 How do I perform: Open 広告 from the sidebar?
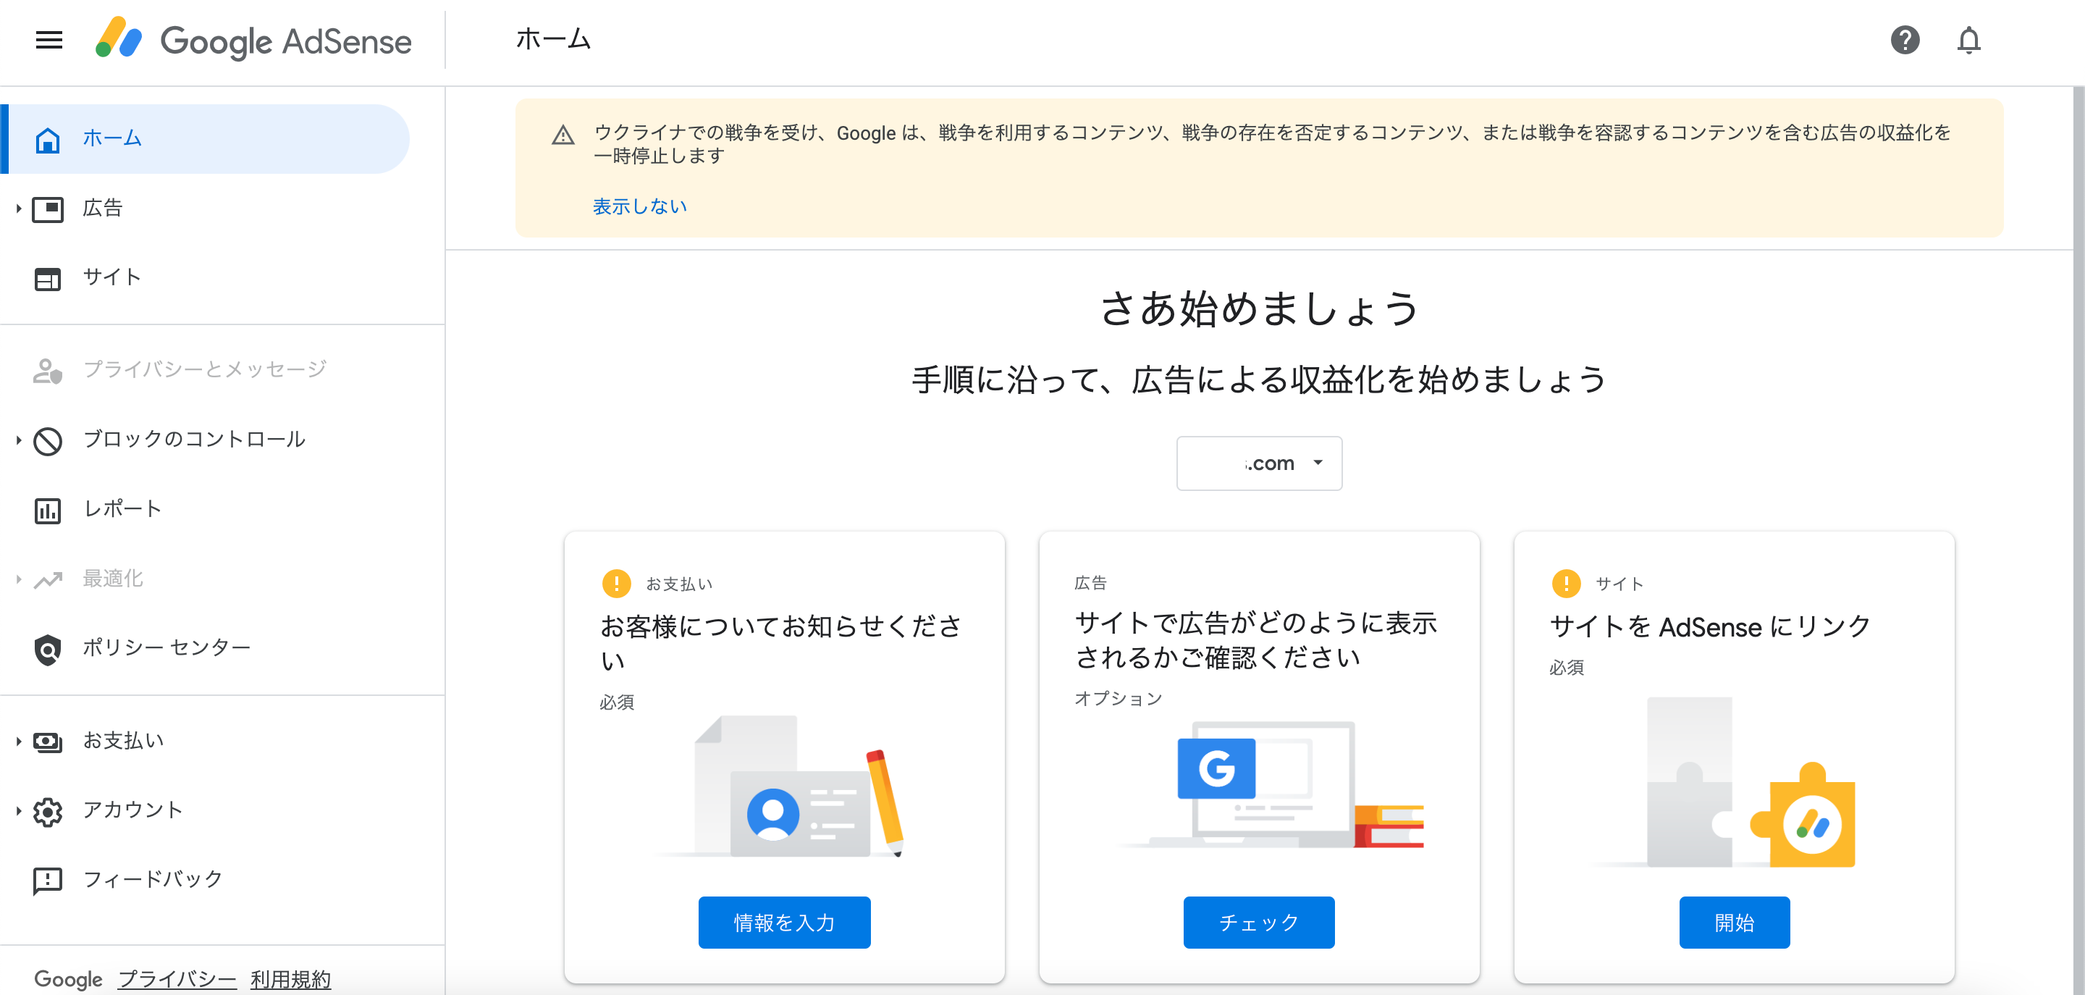103,208
